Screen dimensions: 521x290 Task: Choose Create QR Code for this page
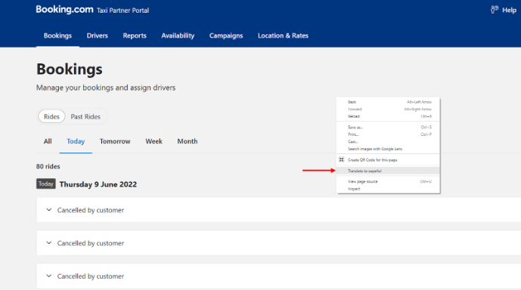coord(388,160)
